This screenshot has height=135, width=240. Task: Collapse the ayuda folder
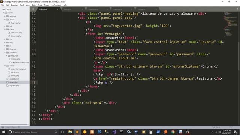(x=5, y=19)
